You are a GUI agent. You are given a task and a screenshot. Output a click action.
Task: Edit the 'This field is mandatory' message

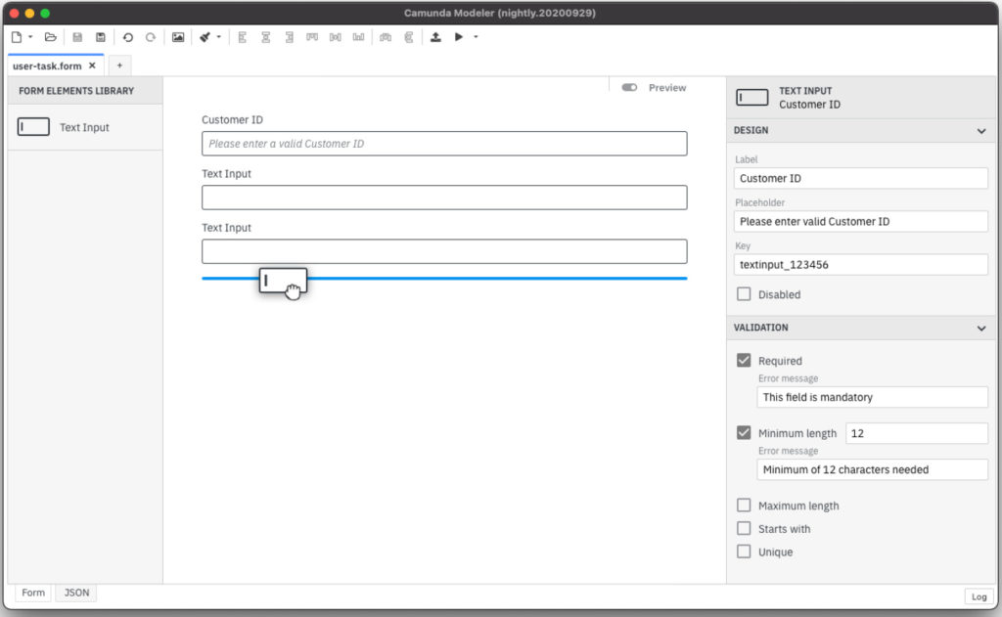pyautogui.click(x=872, y=397)
